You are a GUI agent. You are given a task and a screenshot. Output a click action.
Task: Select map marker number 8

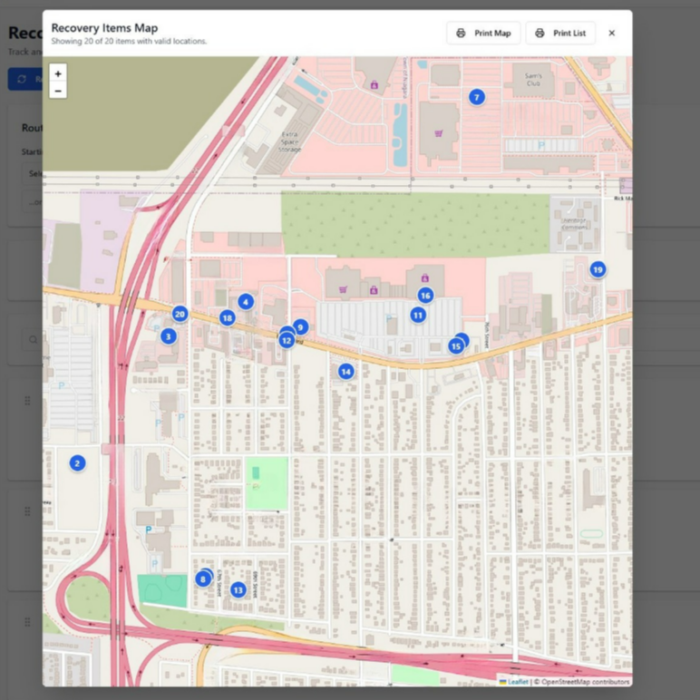click(203, 579)
